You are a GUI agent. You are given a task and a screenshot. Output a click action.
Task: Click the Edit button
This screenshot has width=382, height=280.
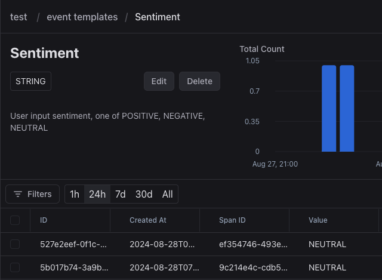[x=159, y=81]
